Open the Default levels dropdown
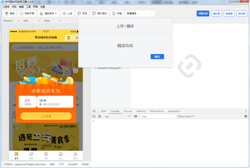The image size is (250, 168). coord(185,116)
